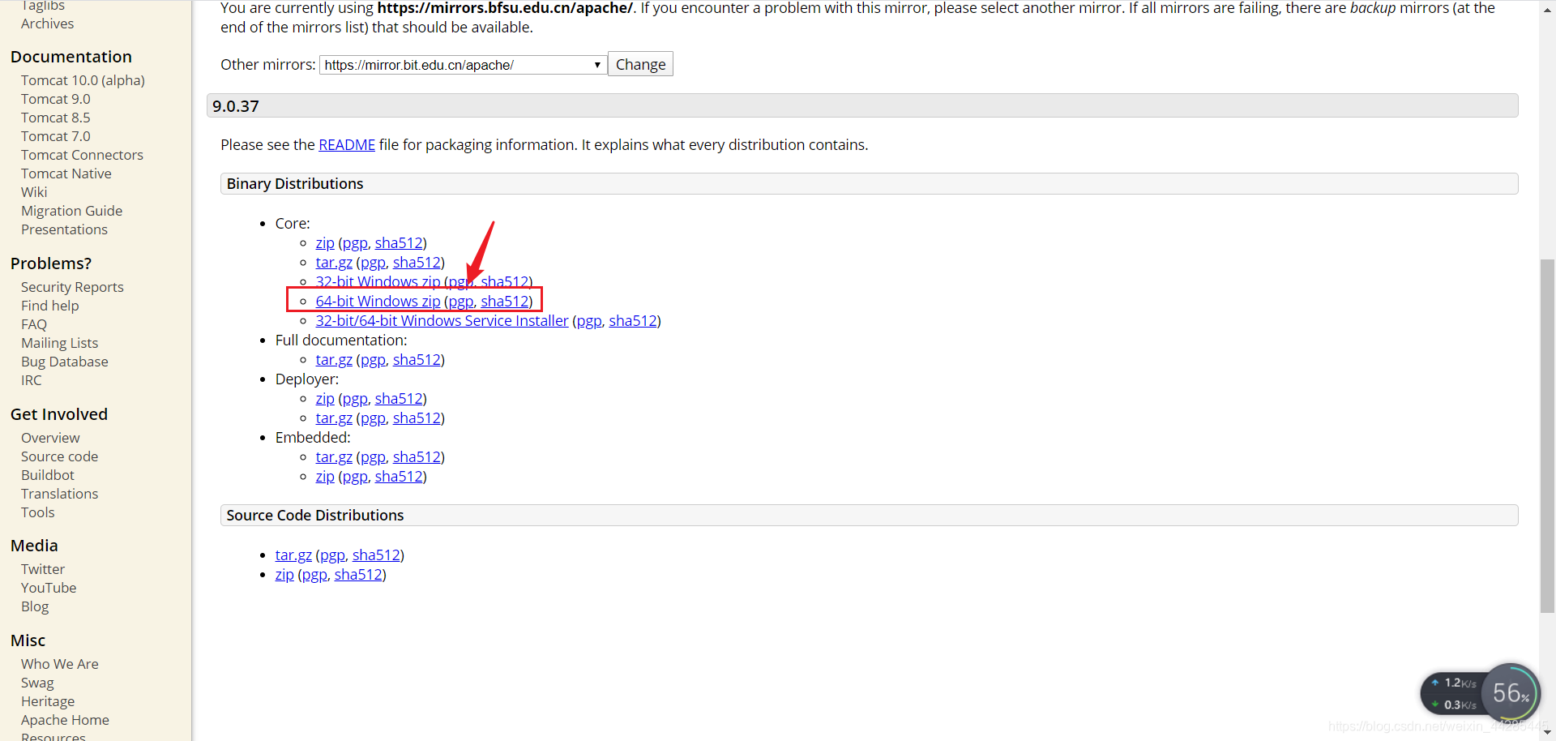
Task: Open the FAQ sidebar link
Action: [x=34, y=324]
